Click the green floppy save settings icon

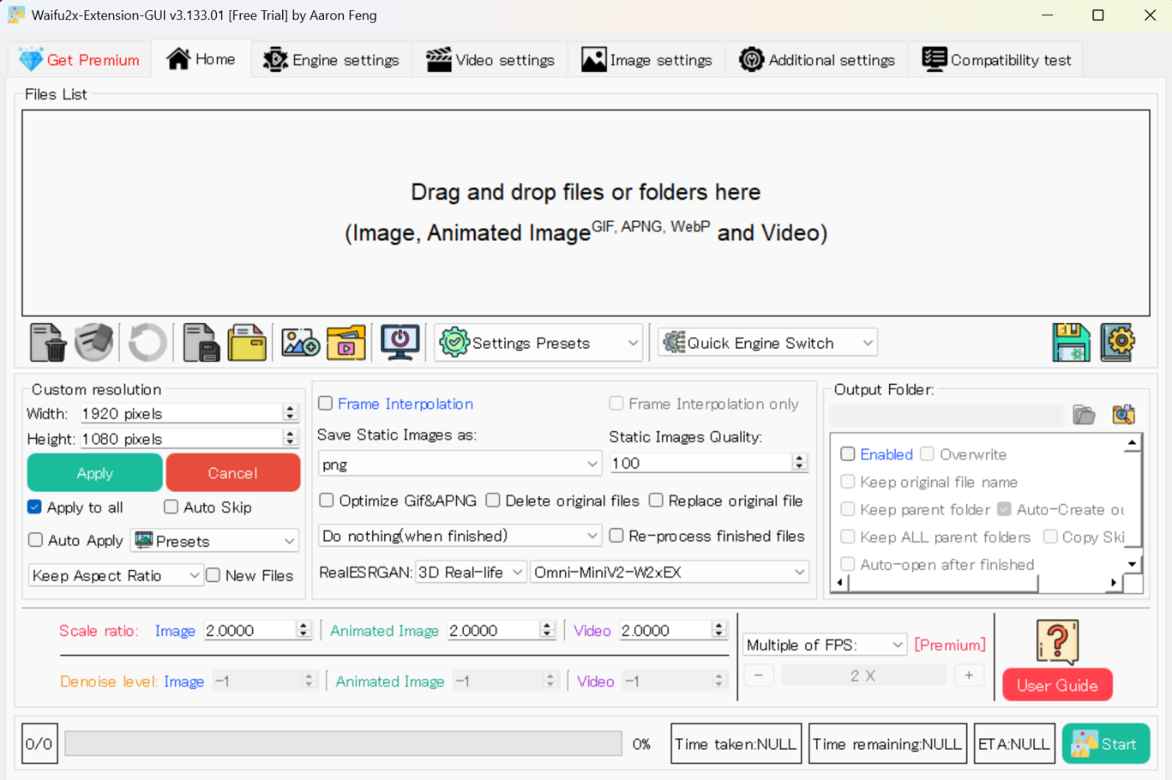point(1072,342)
